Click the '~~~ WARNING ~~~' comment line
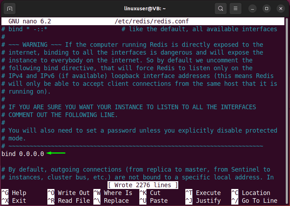Viewport: 290px width, 206px height. tap(132, 45)
